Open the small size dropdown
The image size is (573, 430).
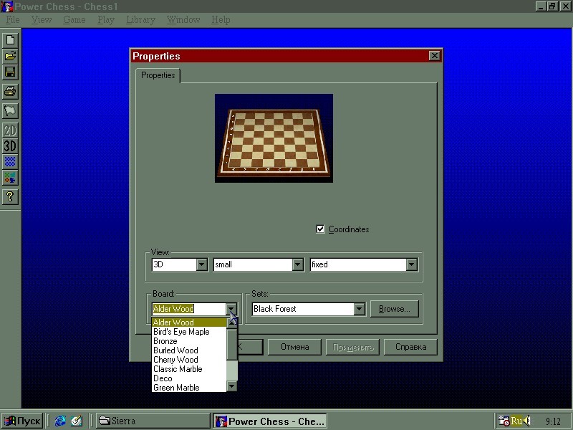(297, 264)
